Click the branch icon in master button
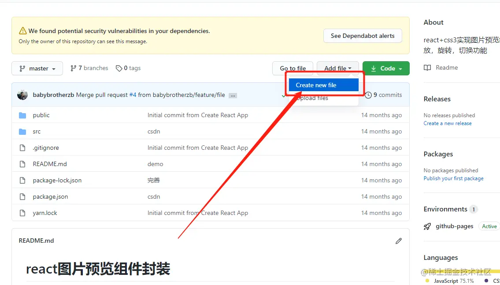 tap(22, 69)
